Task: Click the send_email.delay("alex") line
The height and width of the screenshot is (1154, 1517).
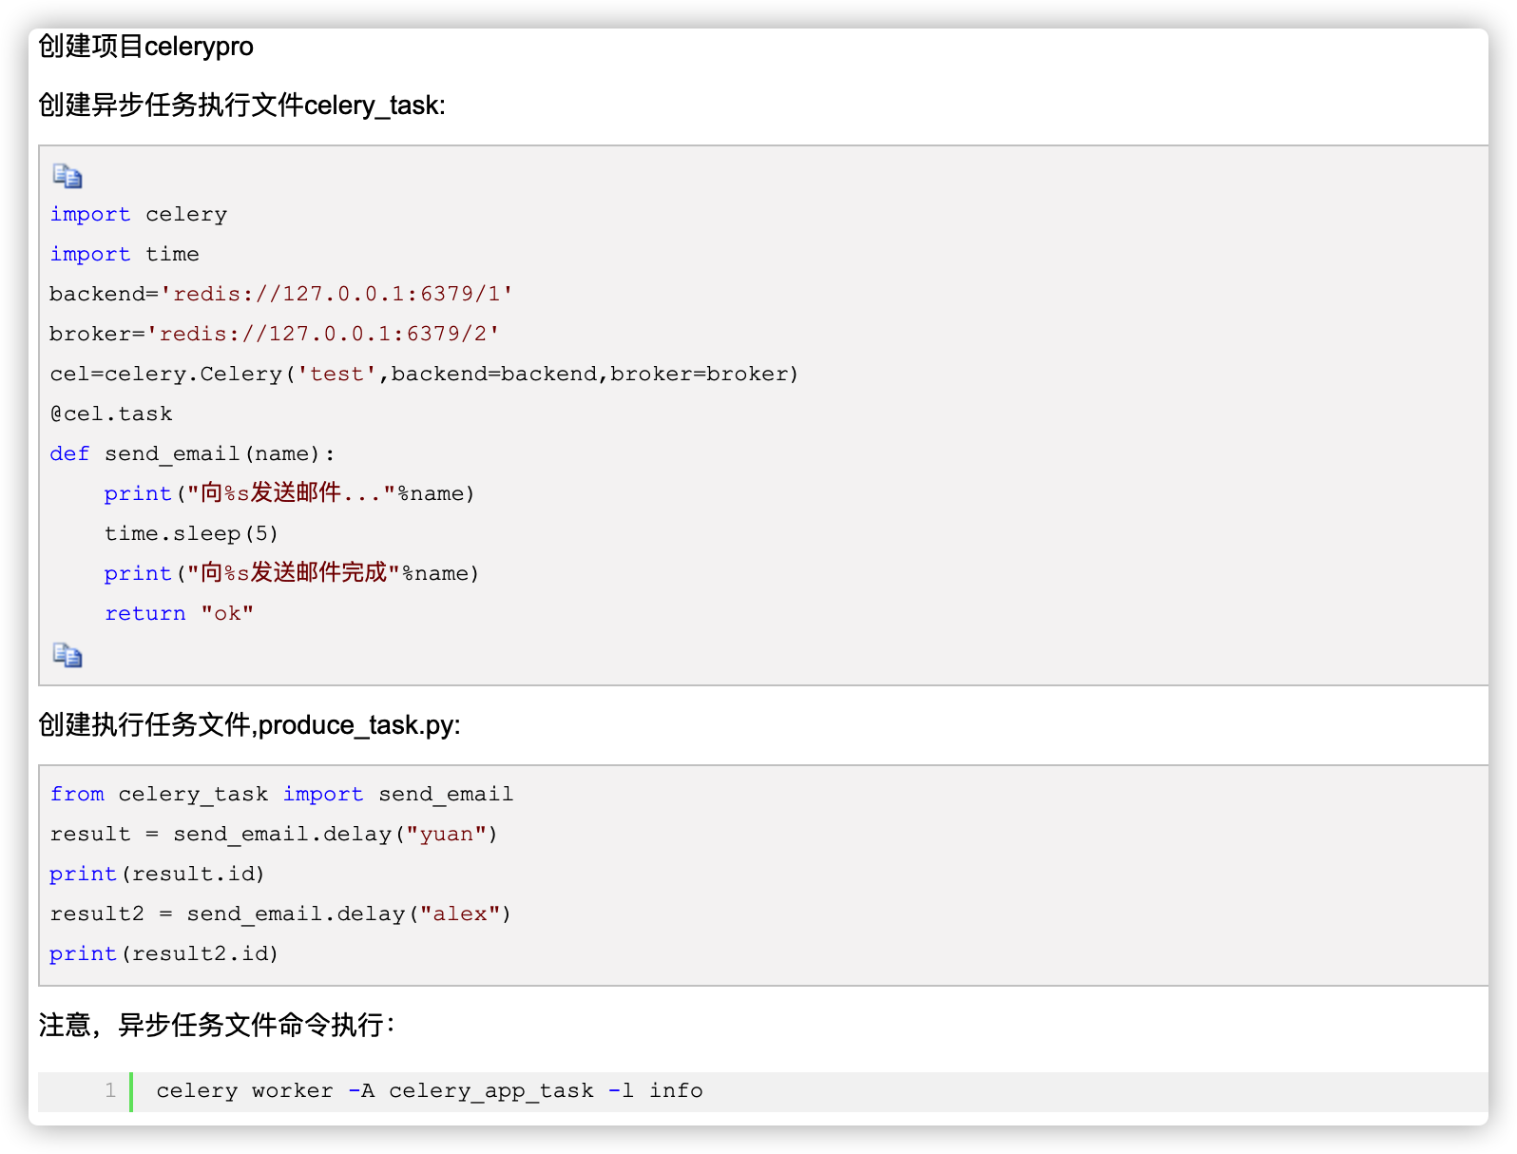Action: tap(280, 914)
